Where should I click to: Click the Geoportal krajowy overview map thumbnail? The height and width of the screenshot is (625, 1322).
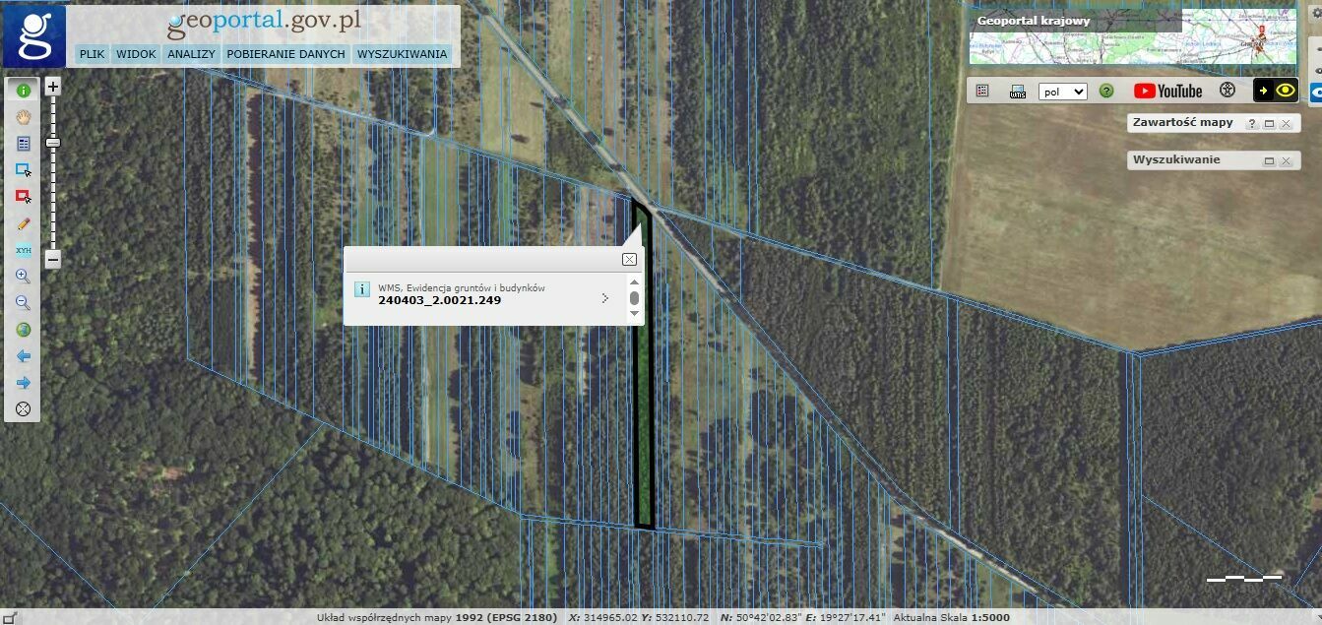point(1132,37)
